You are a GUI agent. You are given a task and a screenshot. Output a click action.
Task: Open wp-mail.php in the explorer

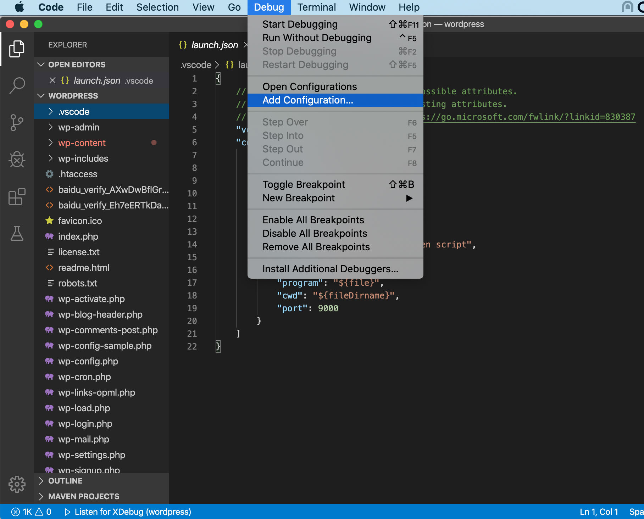click(x=101, y=439)
